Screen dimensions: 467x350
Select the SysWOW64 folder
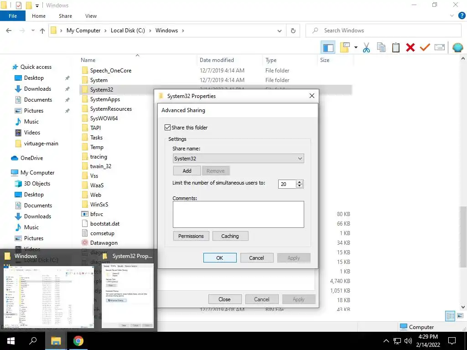[x=104, y=118]
